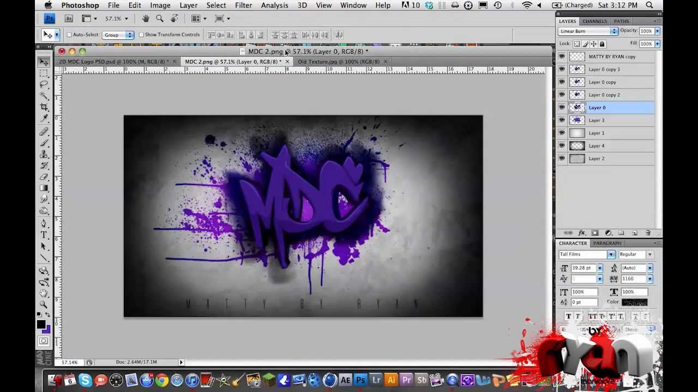Switch to the Paths tab
The image size is (698, 392).
(x=621, y=21)
